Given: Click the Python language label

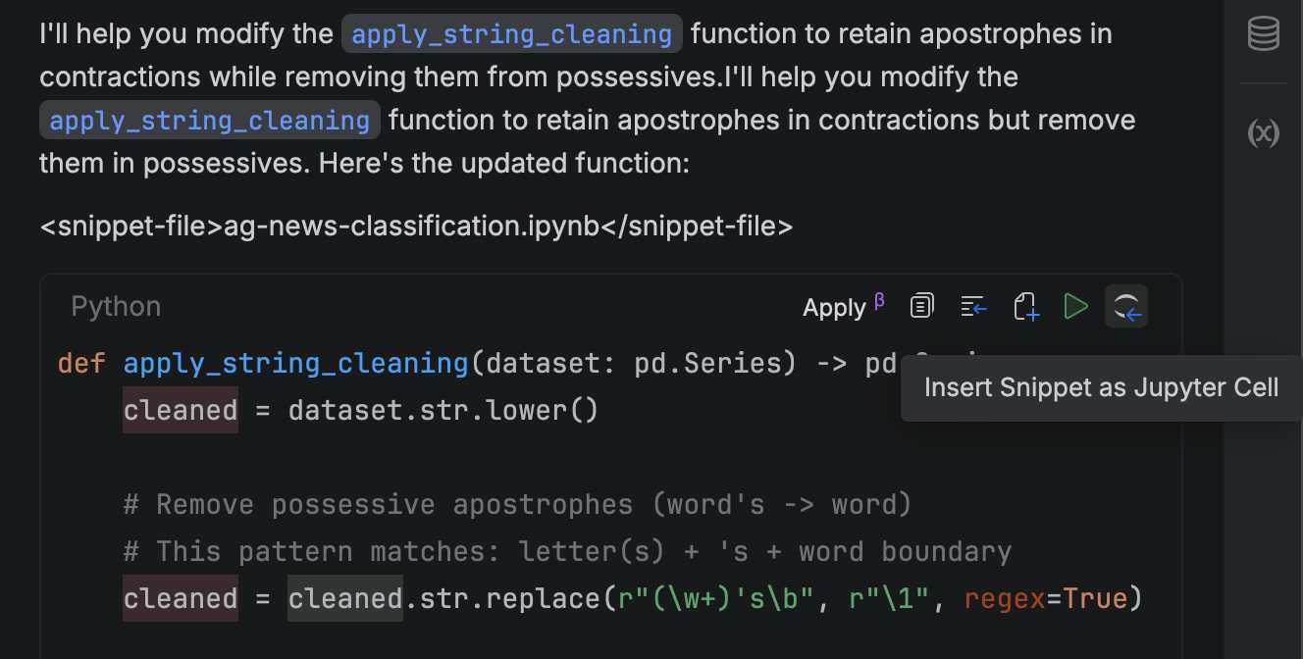Looking at the screenshot, I should pos(116,307).
